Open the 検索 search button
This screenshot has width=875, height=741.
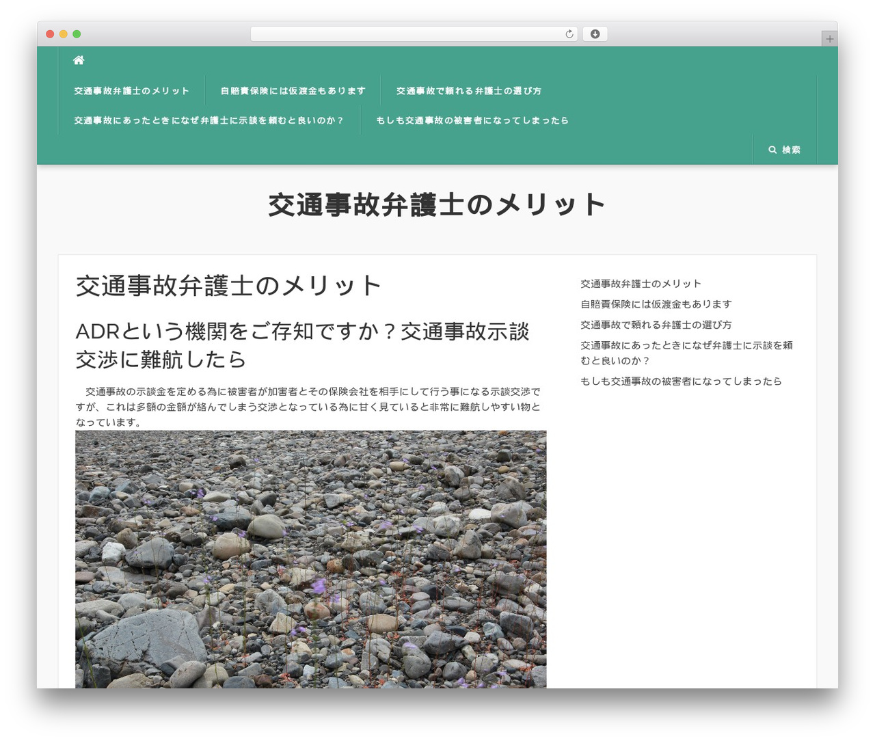[x=785, y=150]
